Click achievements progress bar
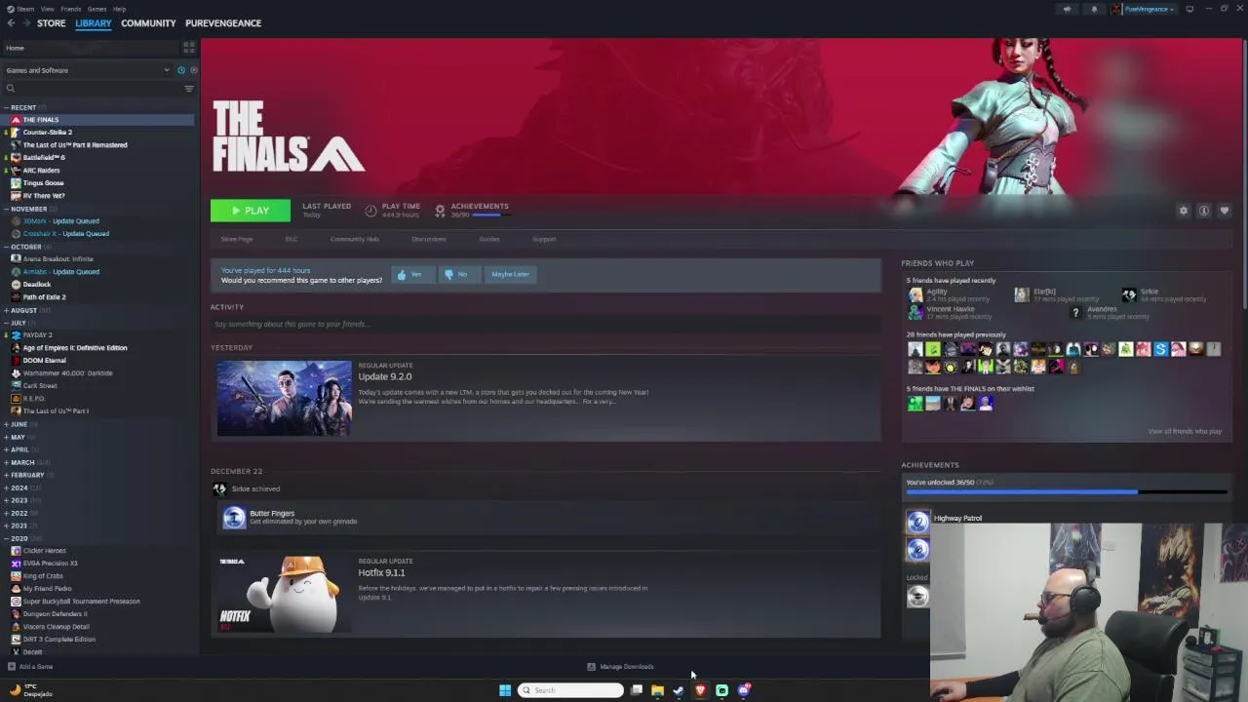The height and width of the screenshot is (702, 1248). coord(1066,491)
